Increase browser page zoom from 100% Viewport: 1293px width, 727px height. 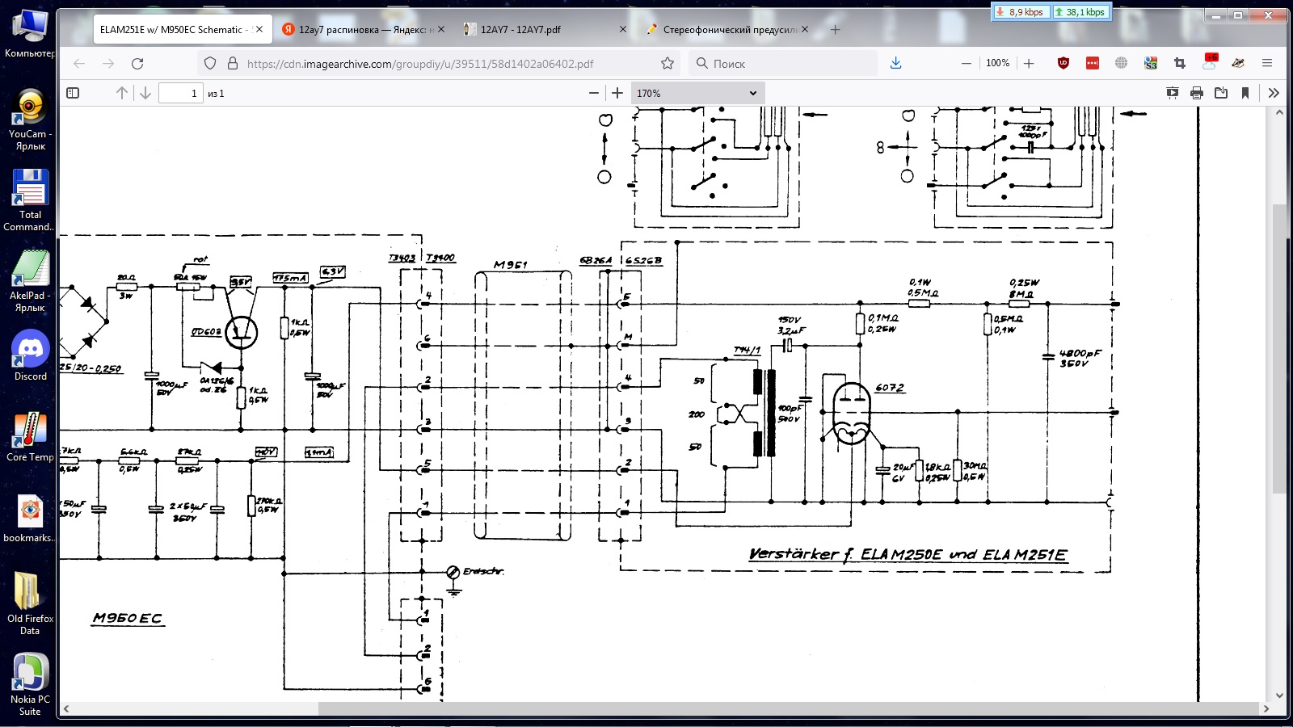click(1029, 63)
